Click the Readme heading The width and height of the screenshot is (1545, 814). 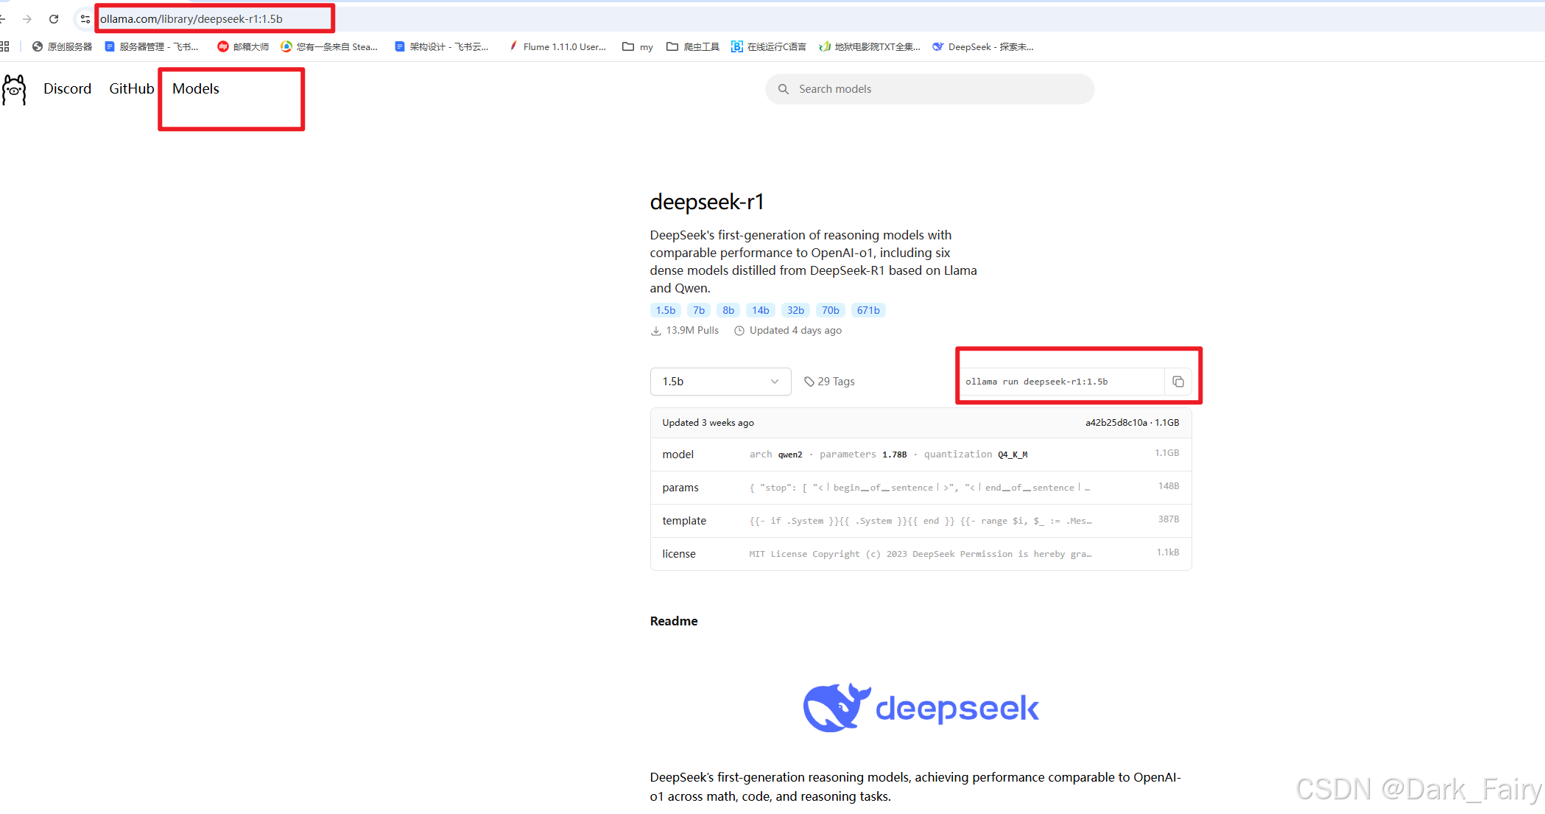tap(674, 621)
